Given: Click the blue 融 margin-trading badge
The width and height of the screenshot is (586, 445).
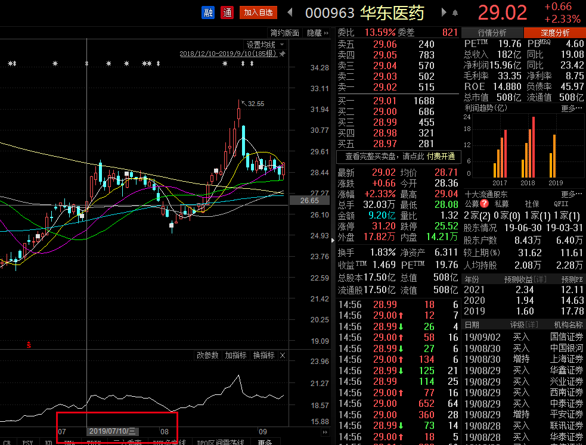Looking at the screenshot, I should click(x=208, y=13).
